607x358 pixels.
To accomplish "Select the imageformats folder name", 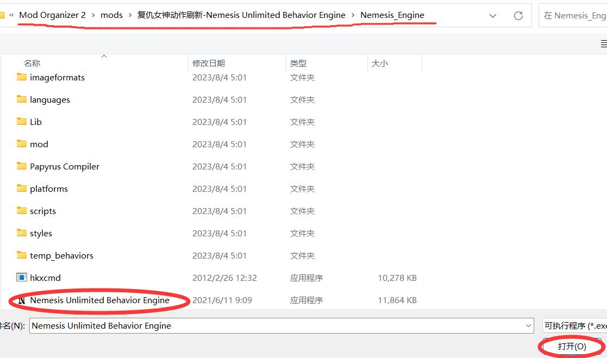I will (x=57, y=77).
